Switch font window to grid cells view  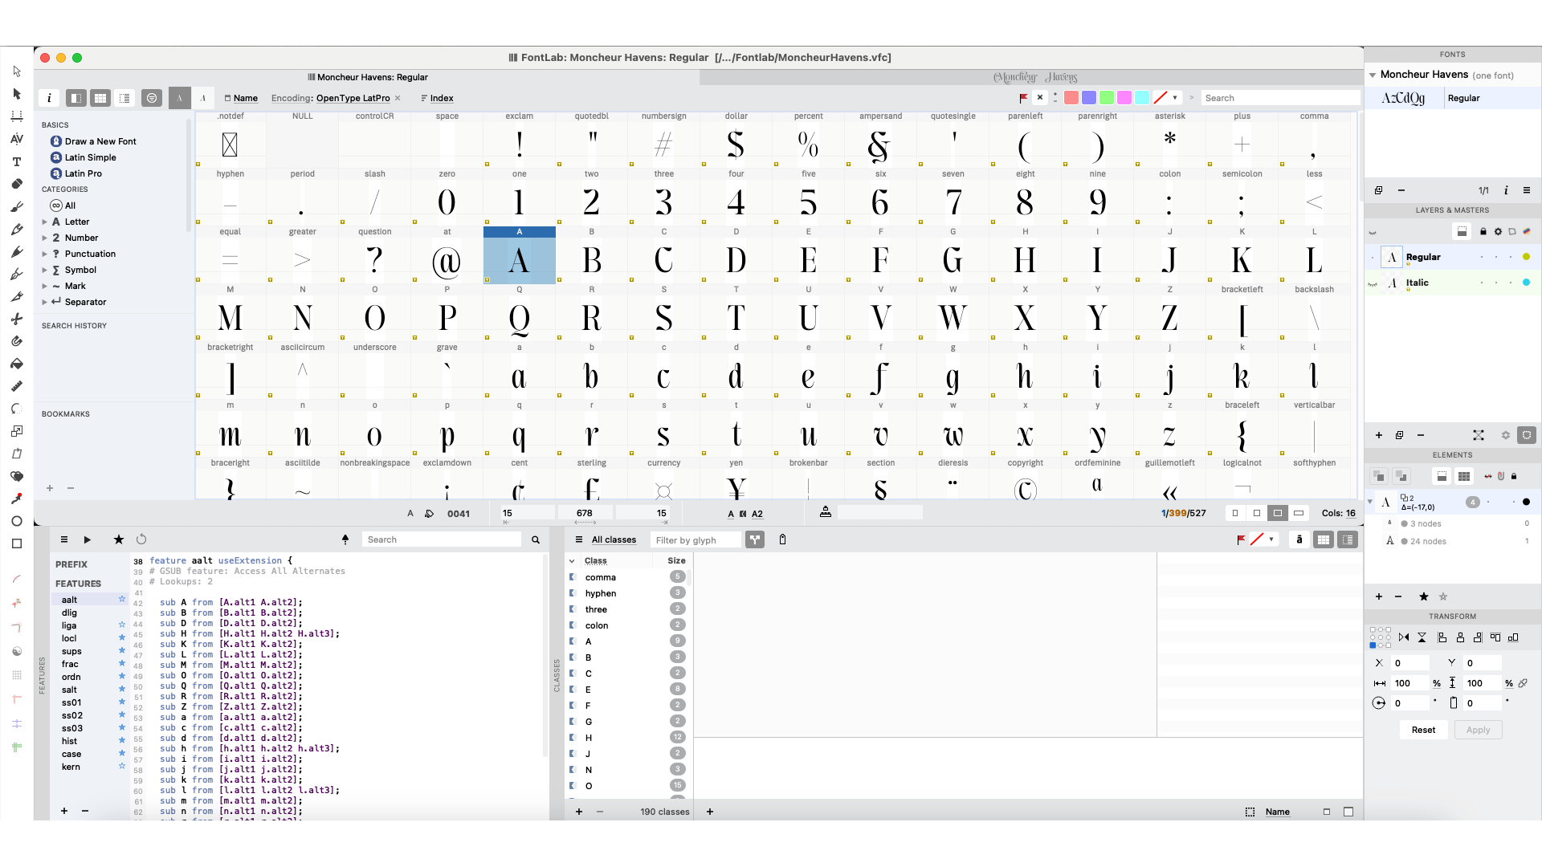(x=100, y=98)
